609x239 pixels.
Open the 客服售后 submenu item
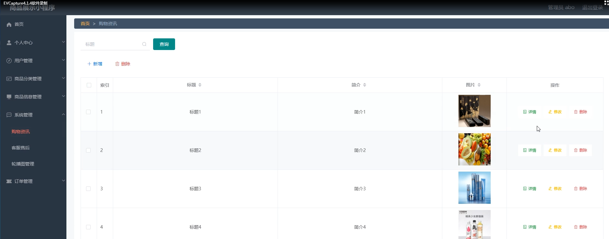point(21,148)
